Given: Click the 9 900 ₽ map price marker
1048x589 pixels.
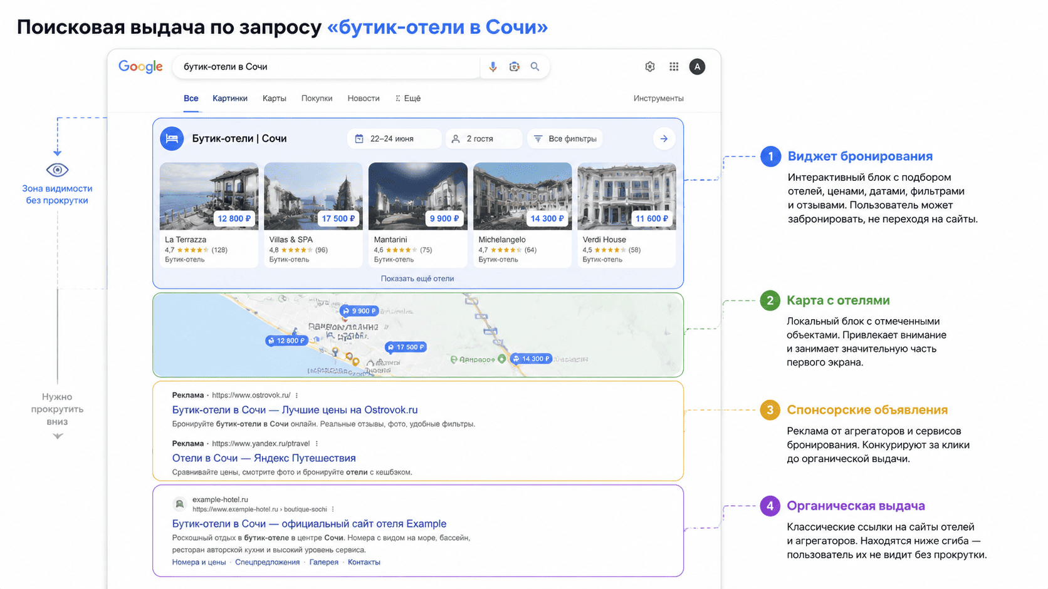Looking at the screenshot, I should pyautogui.click(x=359, y=310).
